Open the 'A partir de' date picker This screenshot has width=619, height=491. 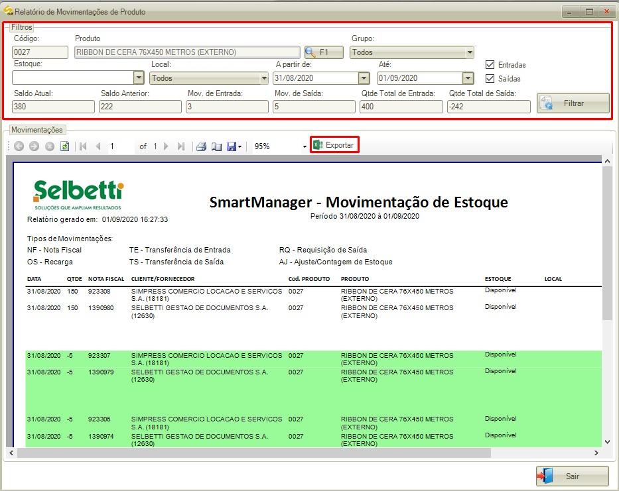coord(364,78)
